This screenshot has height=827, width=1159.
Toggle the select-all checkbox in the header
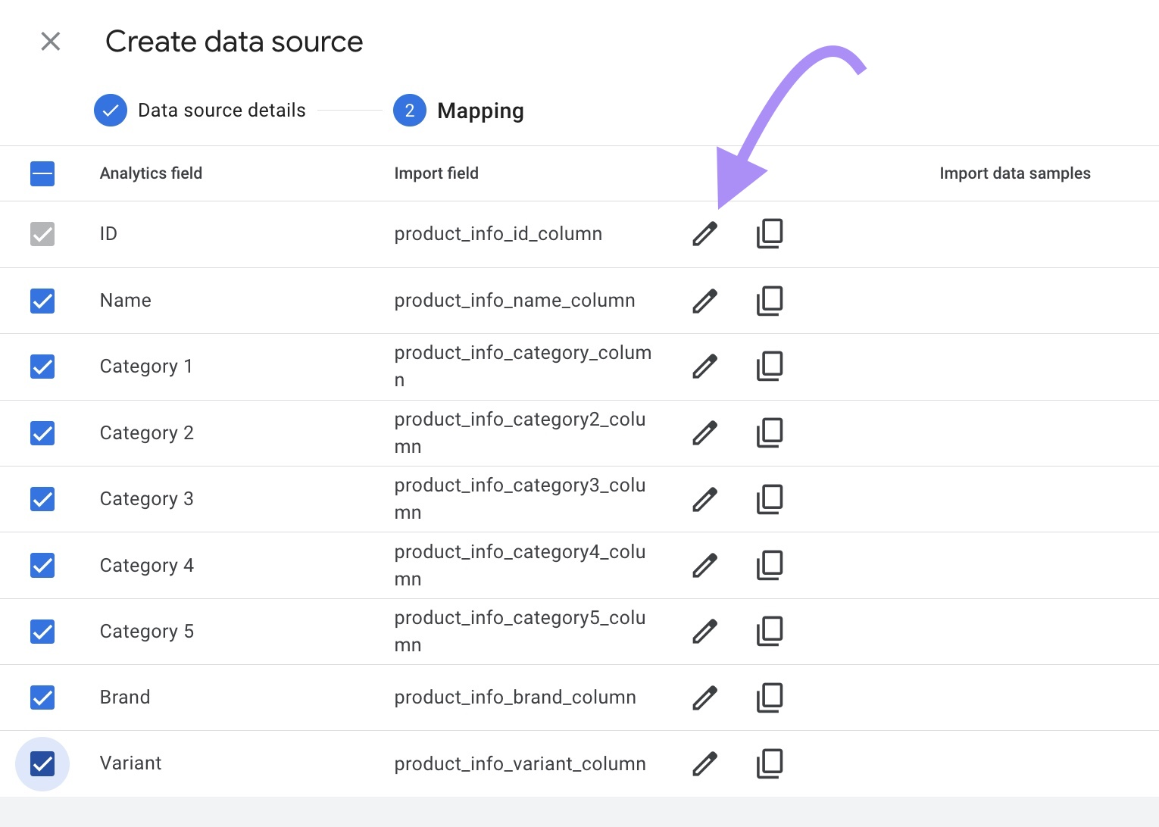(42, 173)
